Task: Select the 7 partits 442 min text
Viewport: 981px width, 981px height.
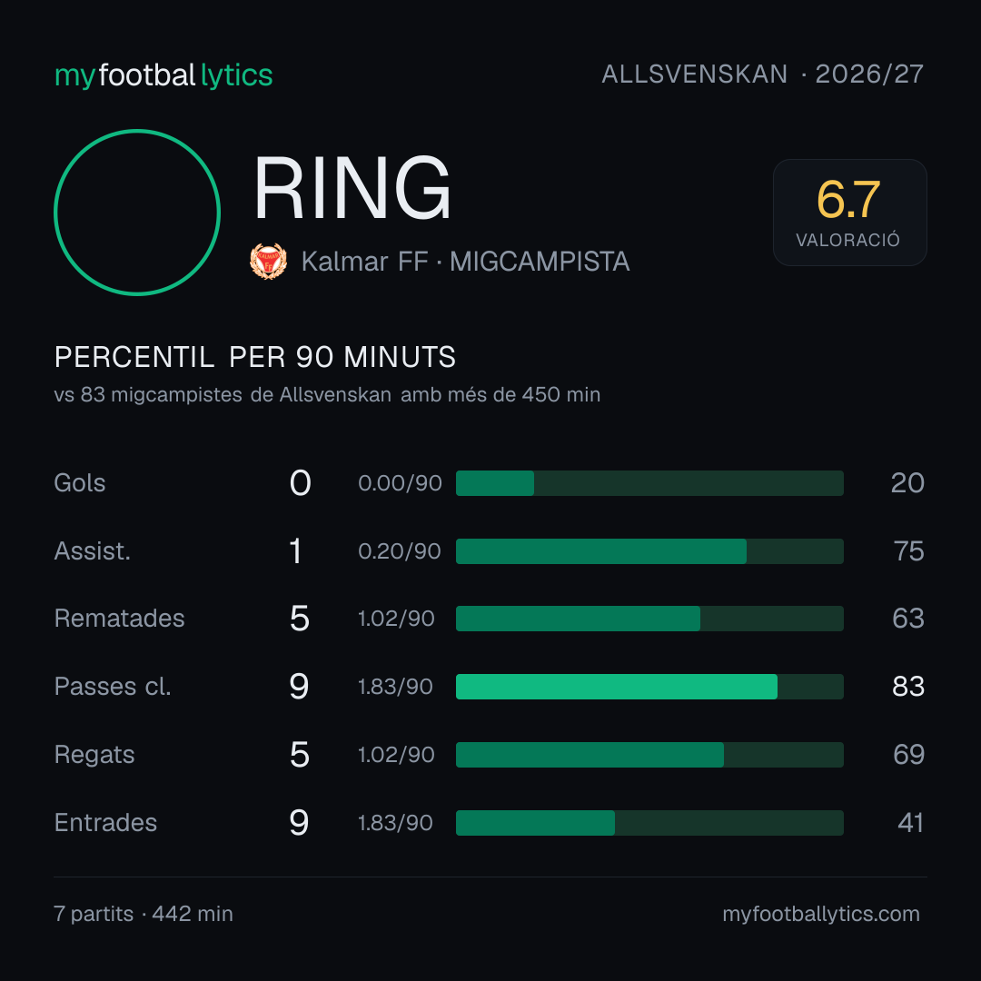Action: (x=144, y=914)
